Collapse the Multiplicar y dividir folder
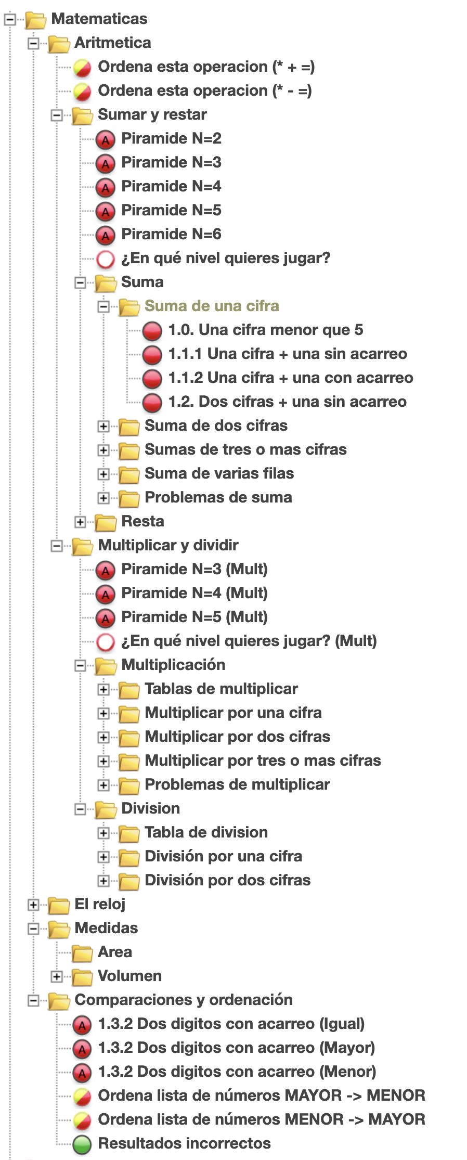Image resolution: width=467 pixels, height=1160 pixels. click(x=57, y=546)
